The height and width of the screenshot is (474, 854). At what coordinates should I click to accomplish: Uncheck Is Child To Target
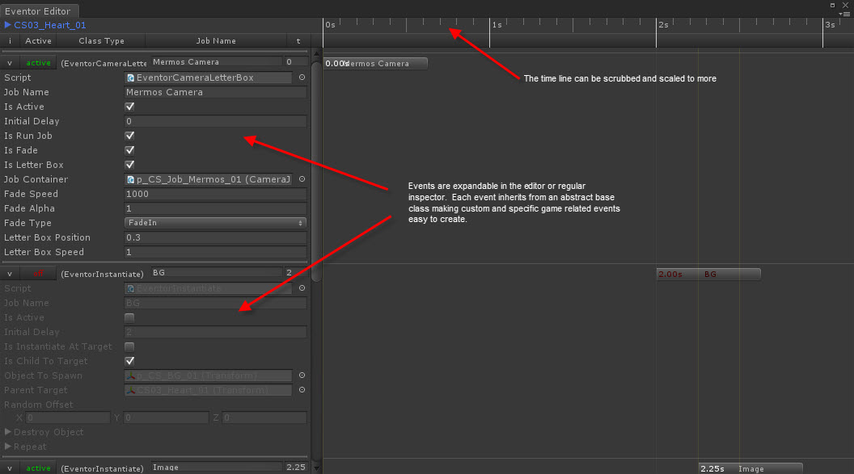(128, 361)
